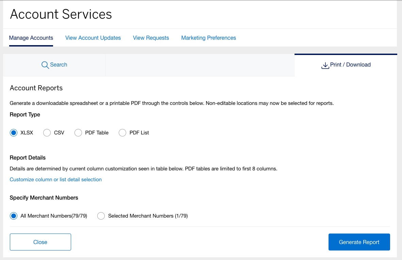Open the Print / Download panel tab

[x=346, y=65]
